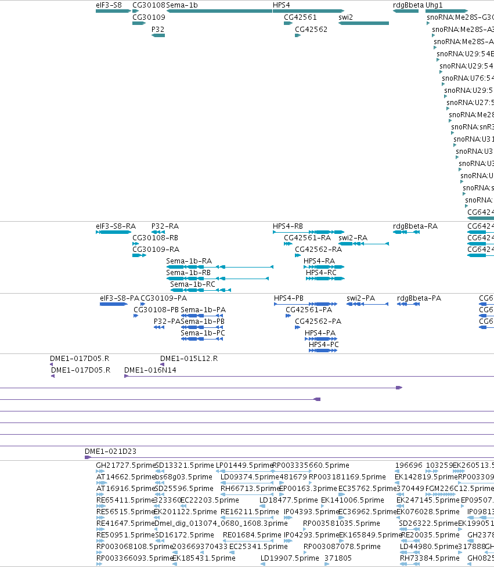494x567 pixels.
Task: Select the HPS4 gene bar
Action: 308,11
